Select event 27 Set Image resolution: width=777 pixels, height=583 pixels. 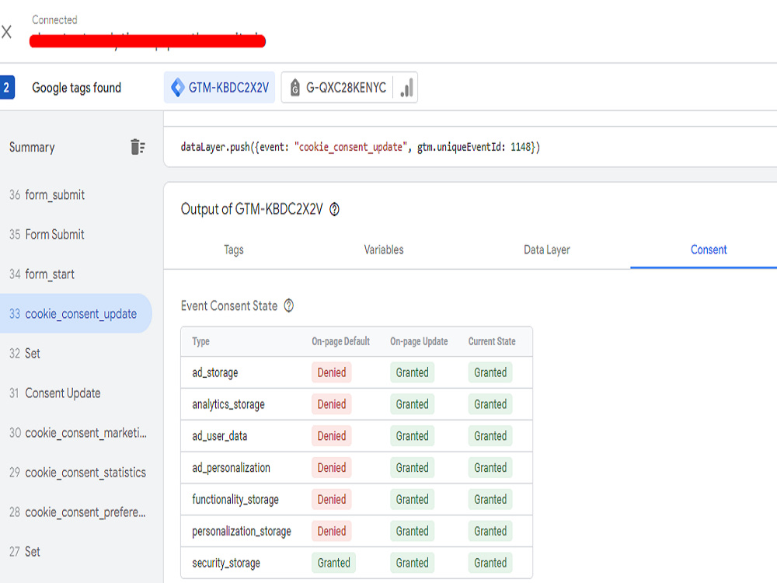76,552
